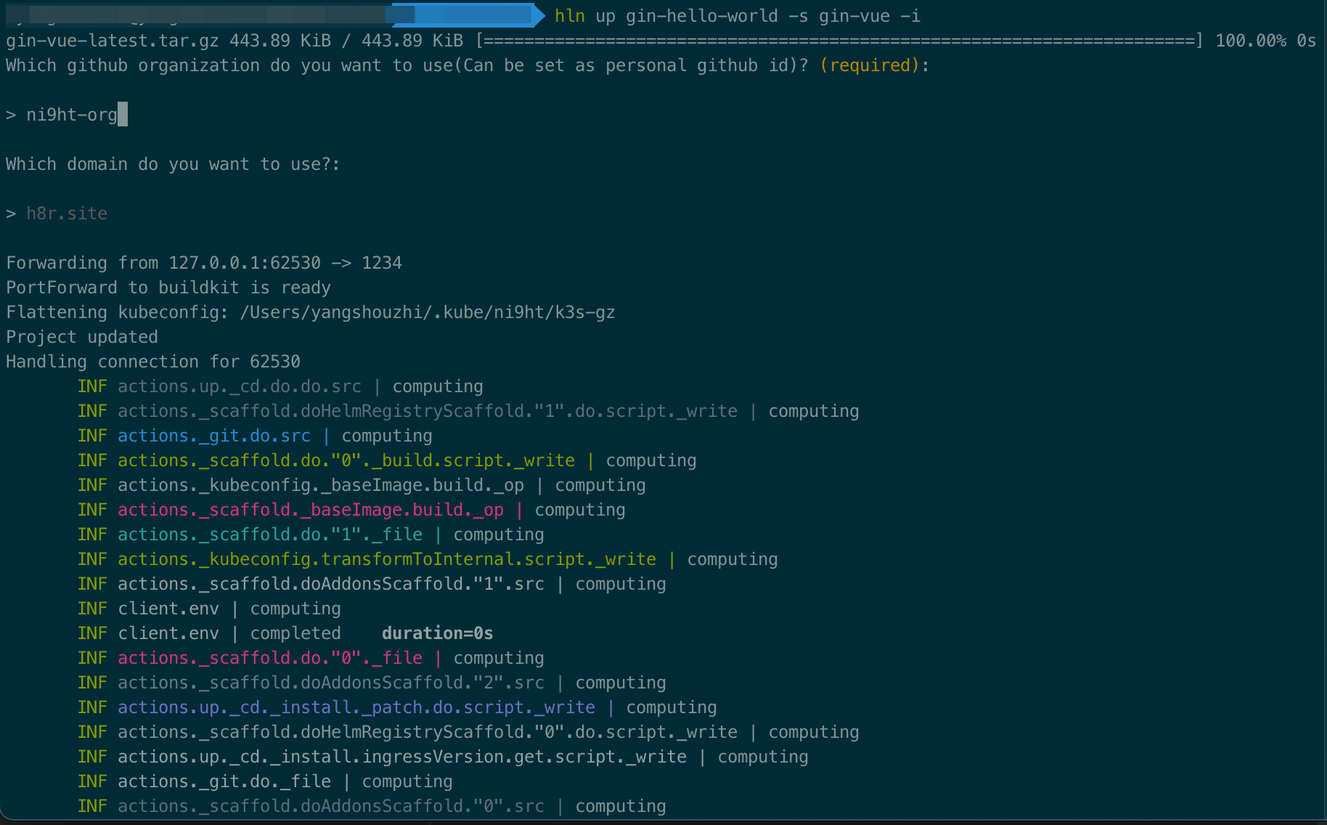Click the gin-vue-latest.tar.gz download filename

(113, 41)
